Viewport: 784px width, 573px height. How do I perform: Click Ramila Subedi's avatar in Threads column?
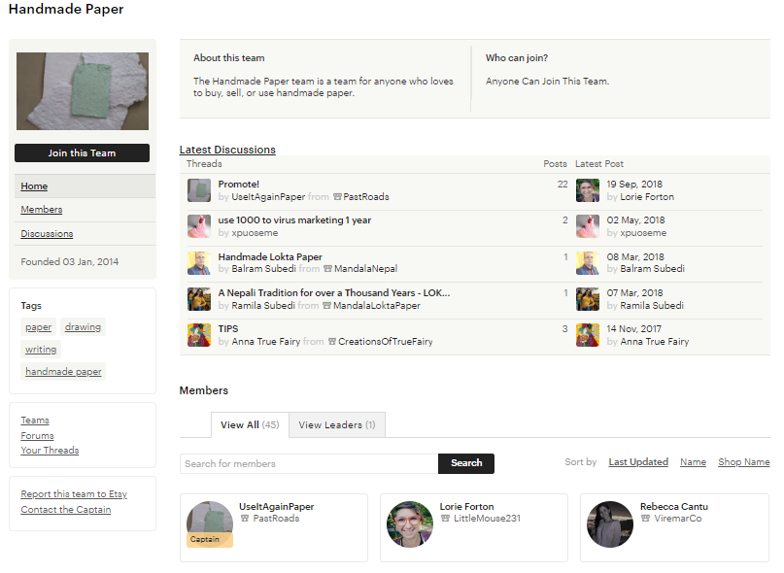coord(199,299)
